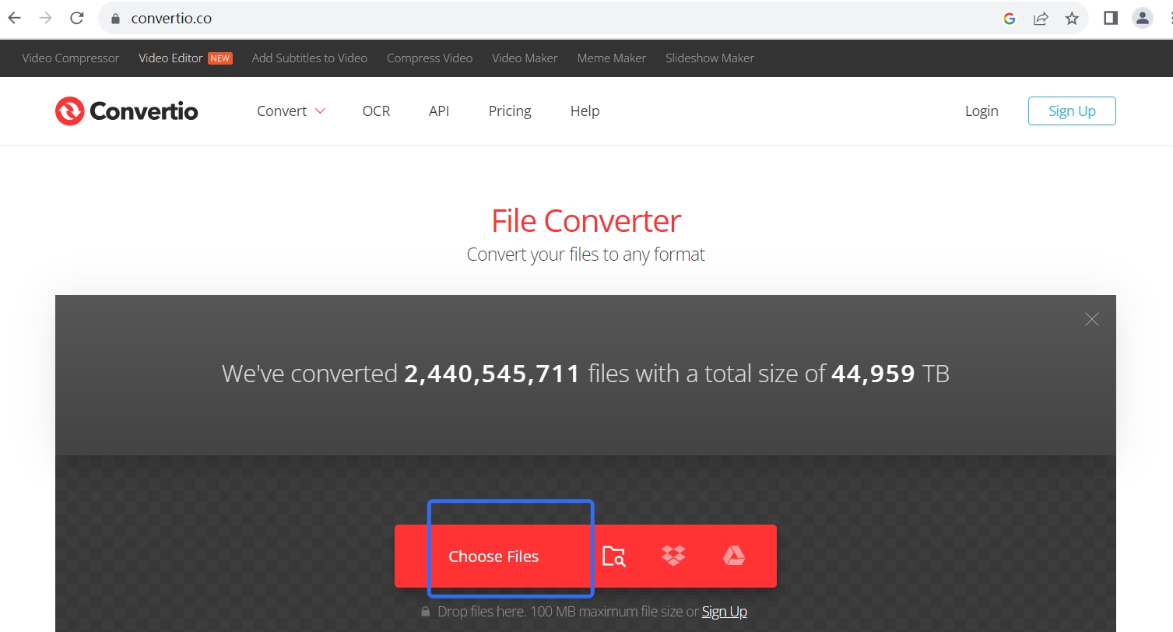
Task: Click Sign Up link below drop area
Action: [x=725, y=612]
